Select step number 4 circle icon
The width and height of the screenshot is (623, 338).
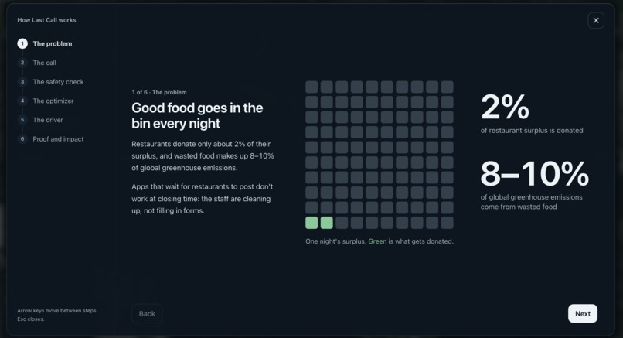(22, 101)
